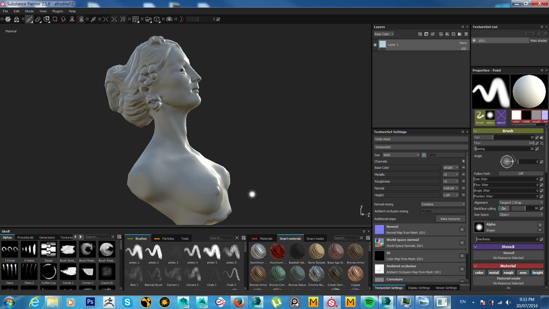Switch to Display Settings tab
This screenshot has height=309, width=549.
tap(419, 288)
